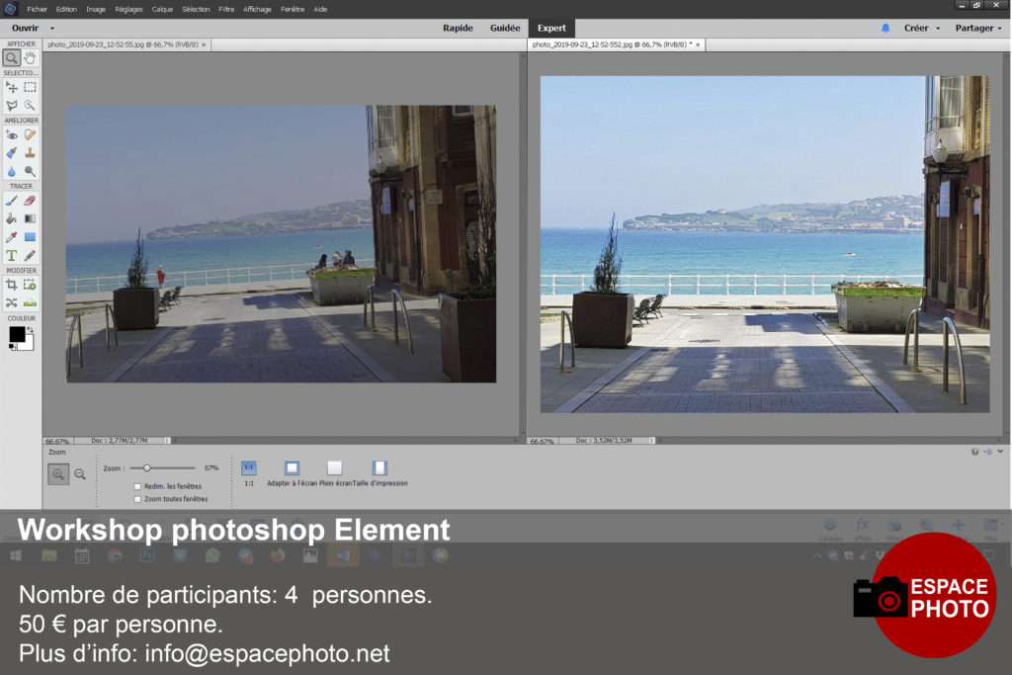
Task: Open the white background color swatch
Action: coord(28,344)
